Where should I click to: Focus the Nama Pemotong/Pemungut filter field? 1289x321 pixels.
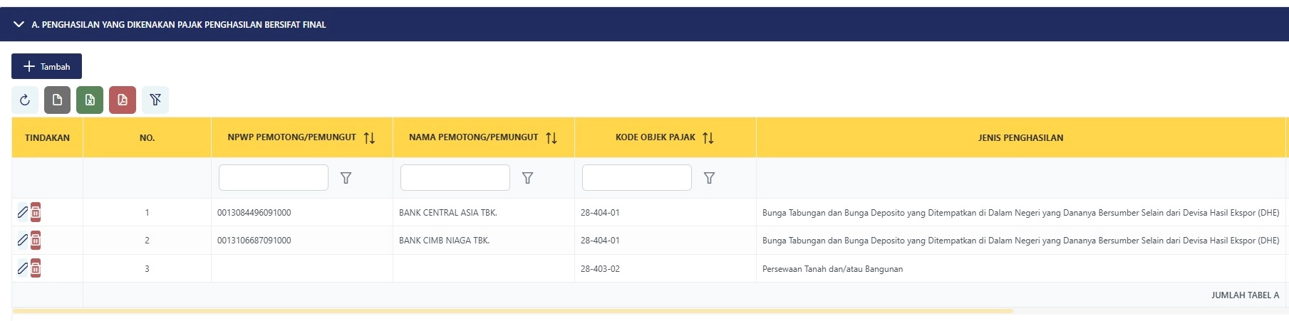(455, 177)
